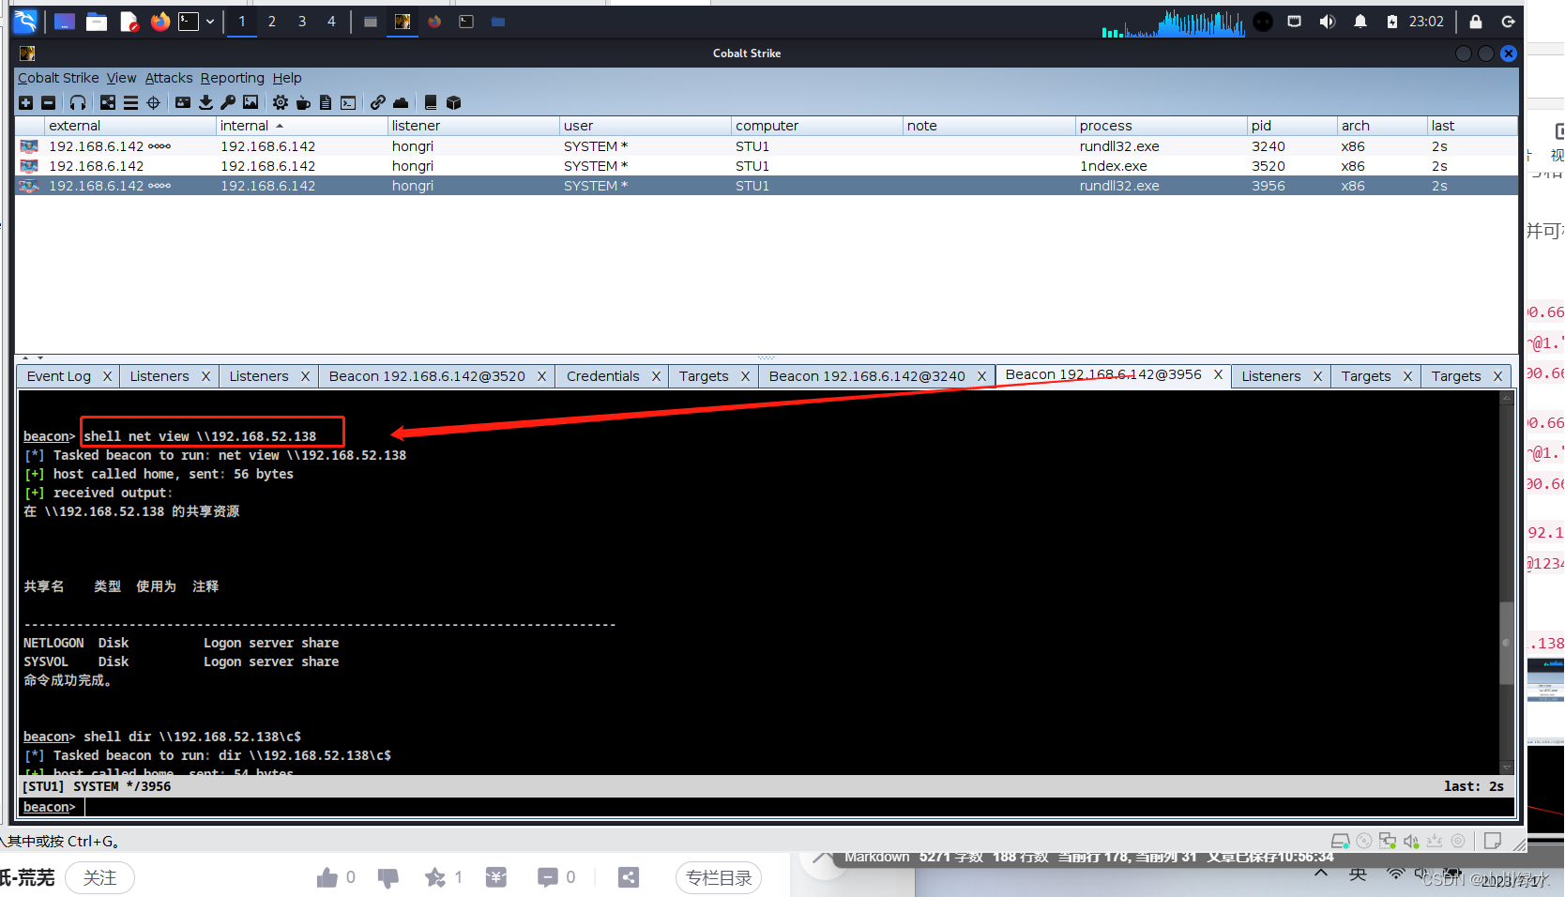Viewport: 1565px width, 897px height.
Task: Open the Reporting menu
Action: [x=233, y=78]
